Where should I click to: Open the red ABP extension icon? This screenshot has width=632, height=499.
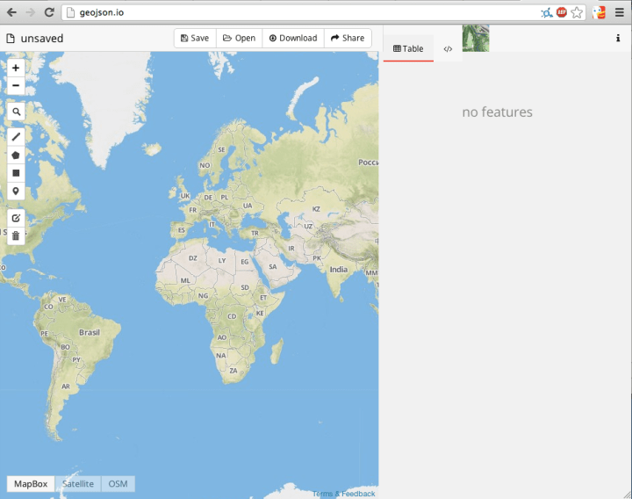[x=562, y=12]
